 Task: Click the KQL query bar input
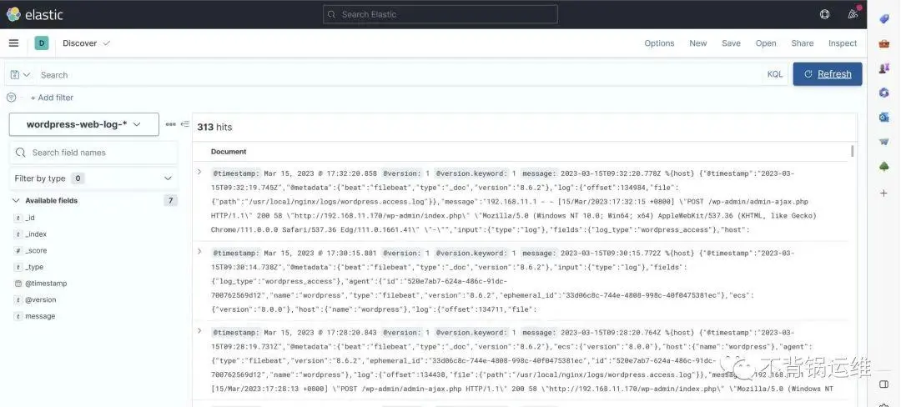tap(400, 74)
